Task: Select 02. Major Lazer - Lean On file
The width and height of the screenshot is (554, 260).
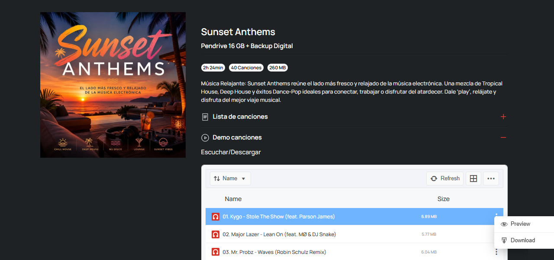Action: pos(354,234)
